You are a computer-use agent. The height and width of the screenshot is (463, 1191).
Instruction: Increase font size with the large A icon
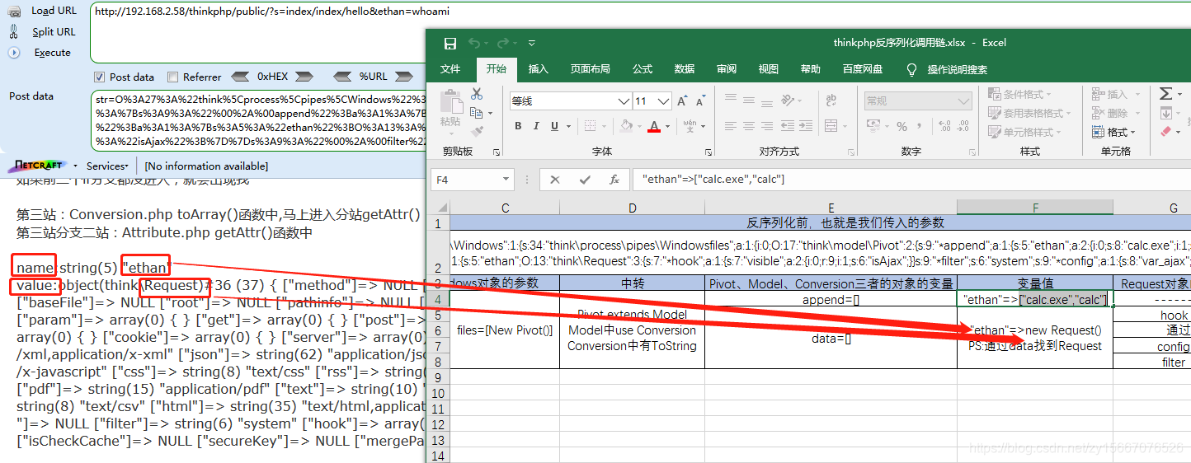682,101
